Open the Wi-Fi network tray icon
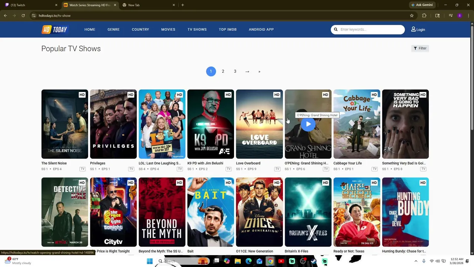Viewport: 474px width, 267px height. point(431,261)
